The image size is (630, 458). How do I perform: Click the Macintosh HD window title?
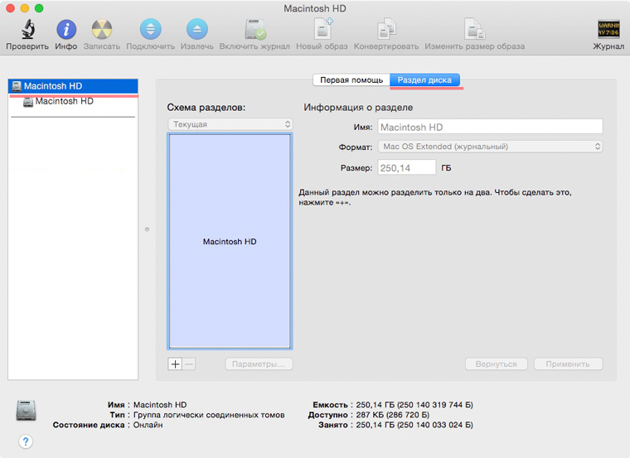point(315,8)
